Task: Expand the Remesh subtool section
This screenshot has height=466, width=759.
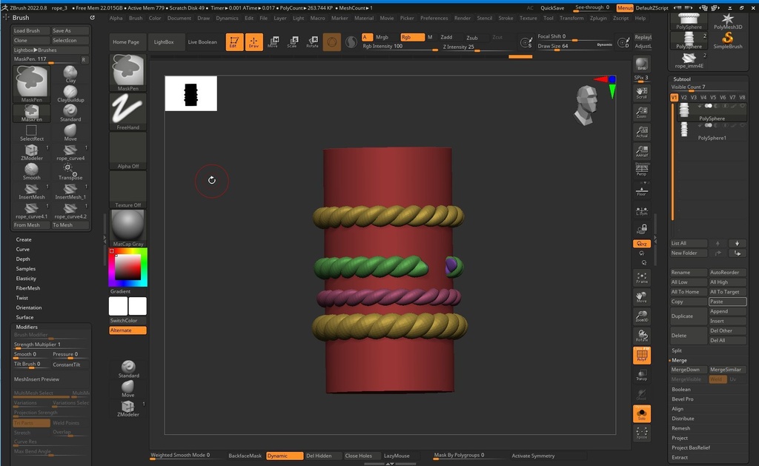Action: click(680, 428)
